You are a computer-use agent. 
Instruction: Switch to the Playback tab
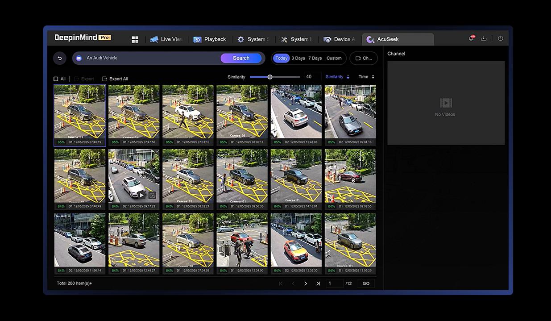pos(210,39)
